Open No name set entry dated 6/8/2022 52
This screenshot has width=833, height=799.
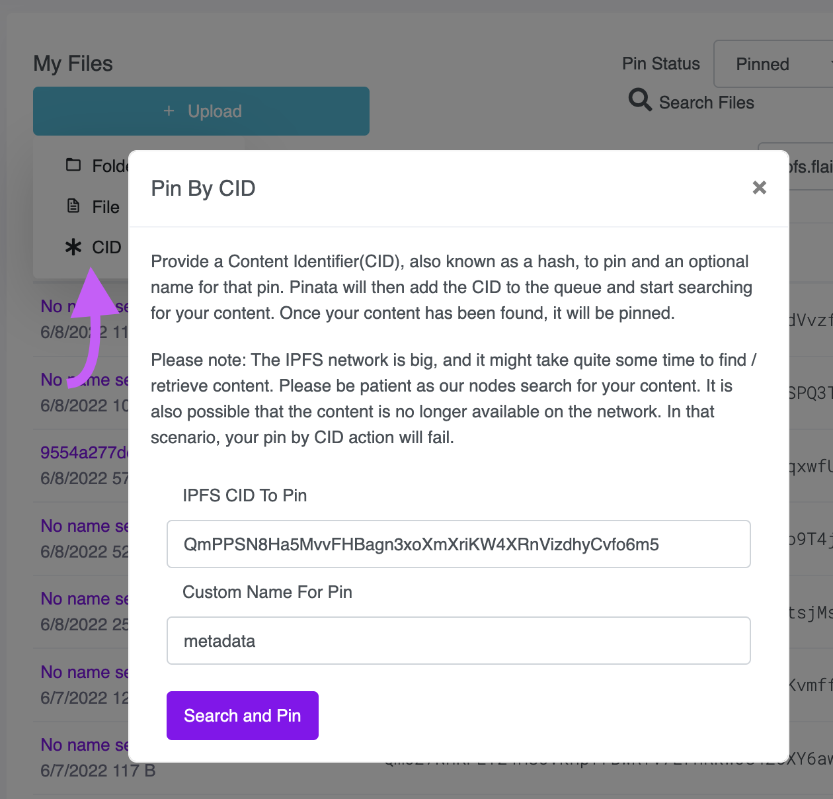pos(85,526)
